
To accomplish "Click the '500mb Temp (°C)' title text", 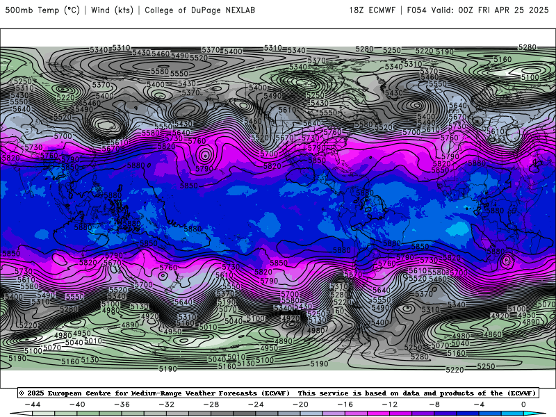I will click(x=42, y=10).
